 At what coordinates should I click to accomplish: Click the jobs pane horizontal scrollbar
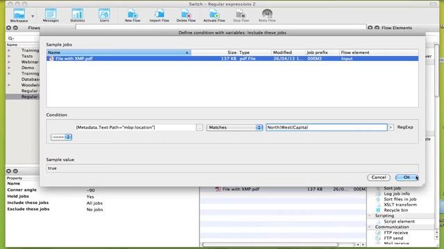point(271,244)
